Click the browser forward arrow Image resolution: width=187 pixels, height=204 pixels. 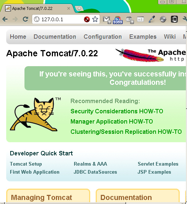(15, 19)
